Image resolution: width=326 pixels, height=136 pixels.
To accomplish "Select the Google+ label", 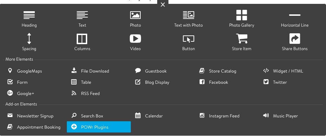I will 26,94.
